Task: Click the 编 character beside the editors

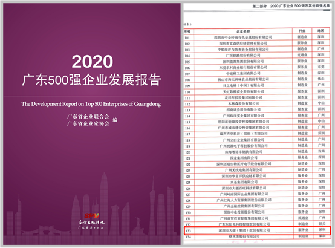Action: point(115,120)
